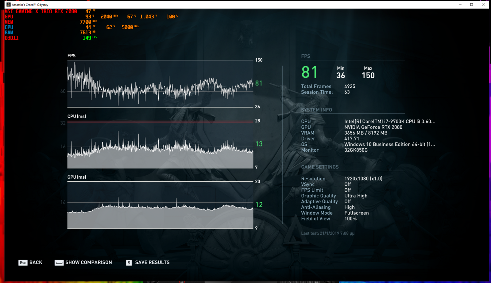Click the FPS graph title label
Image resolution: width=491 pixels, height=283 pixels.
(72, 56)
